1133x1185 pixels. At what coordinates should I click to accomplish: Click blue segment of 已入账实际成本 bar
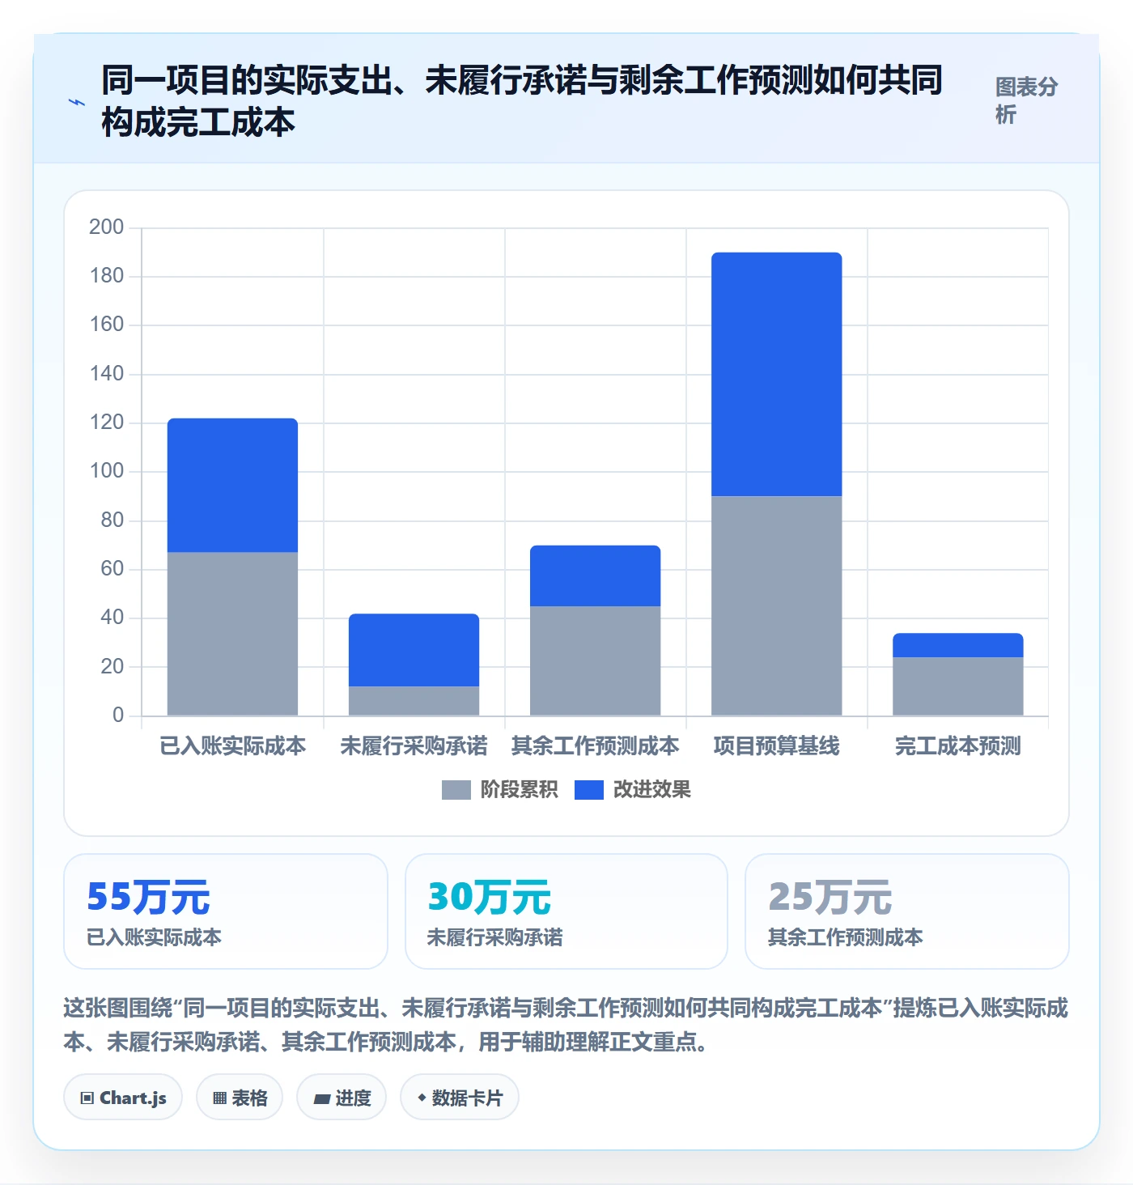(x=232, y=486)
